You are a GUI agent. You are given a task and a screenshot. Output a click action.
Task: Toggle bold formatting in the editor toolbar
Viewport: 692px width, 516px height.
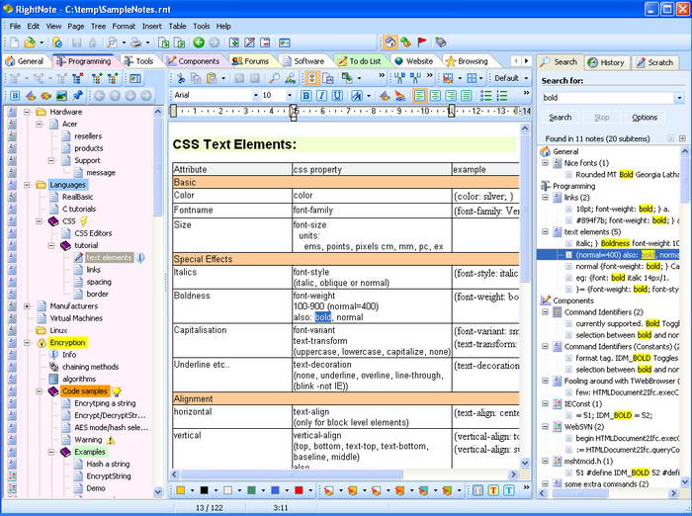click(305, 96)
